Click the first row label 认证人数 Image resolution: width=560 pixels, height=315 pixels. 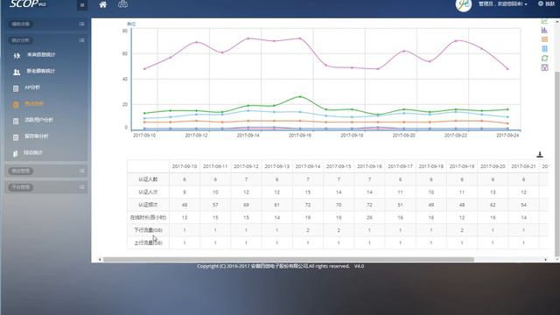pos(148,179)
